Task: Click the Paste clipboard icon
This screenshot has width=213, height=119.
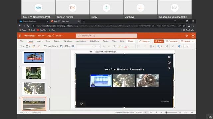Action: [x=27, y=46]
